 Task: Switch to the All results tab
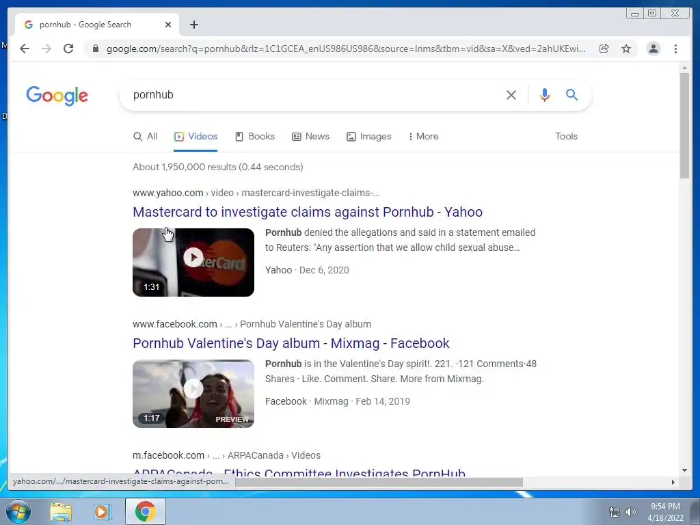click(146, 137)
